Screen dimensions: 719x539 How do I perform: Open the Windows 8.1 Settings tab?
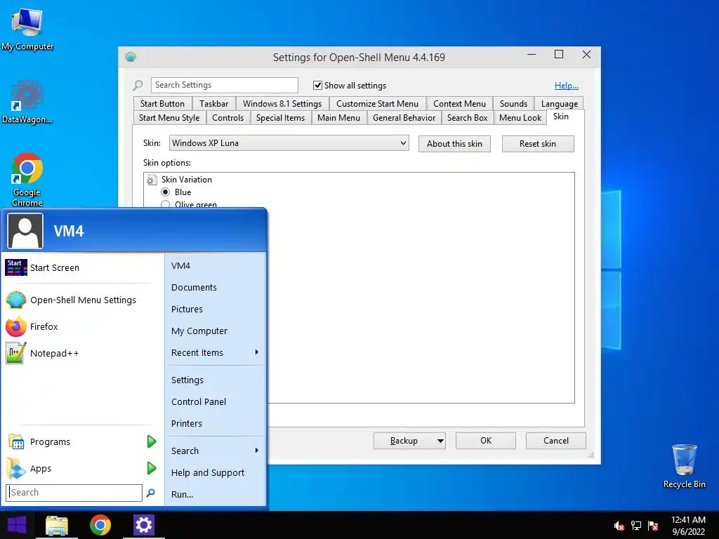282,104
